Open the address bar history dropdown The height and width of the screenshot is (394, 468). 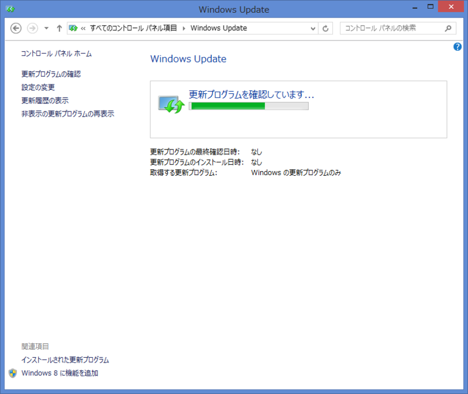(313, 28)
